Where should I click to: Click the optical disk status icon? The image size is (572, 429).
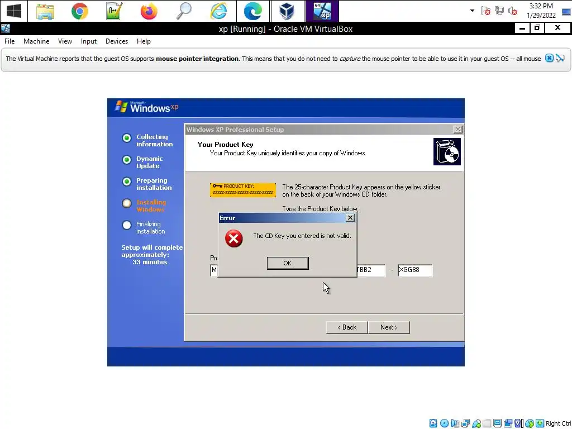click(444, 423)
